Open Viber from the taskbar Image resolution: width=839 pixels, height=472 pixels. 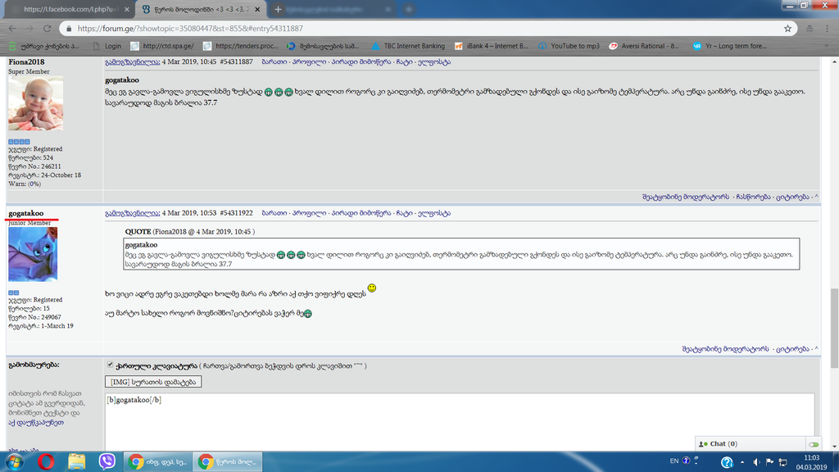pos(107,461)
